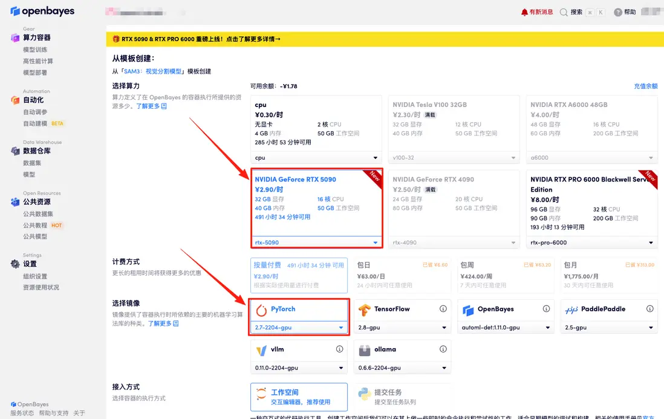Choose 按量付费 billing option
This screenshot has height=419, width=664.
(x=299, y=275)
